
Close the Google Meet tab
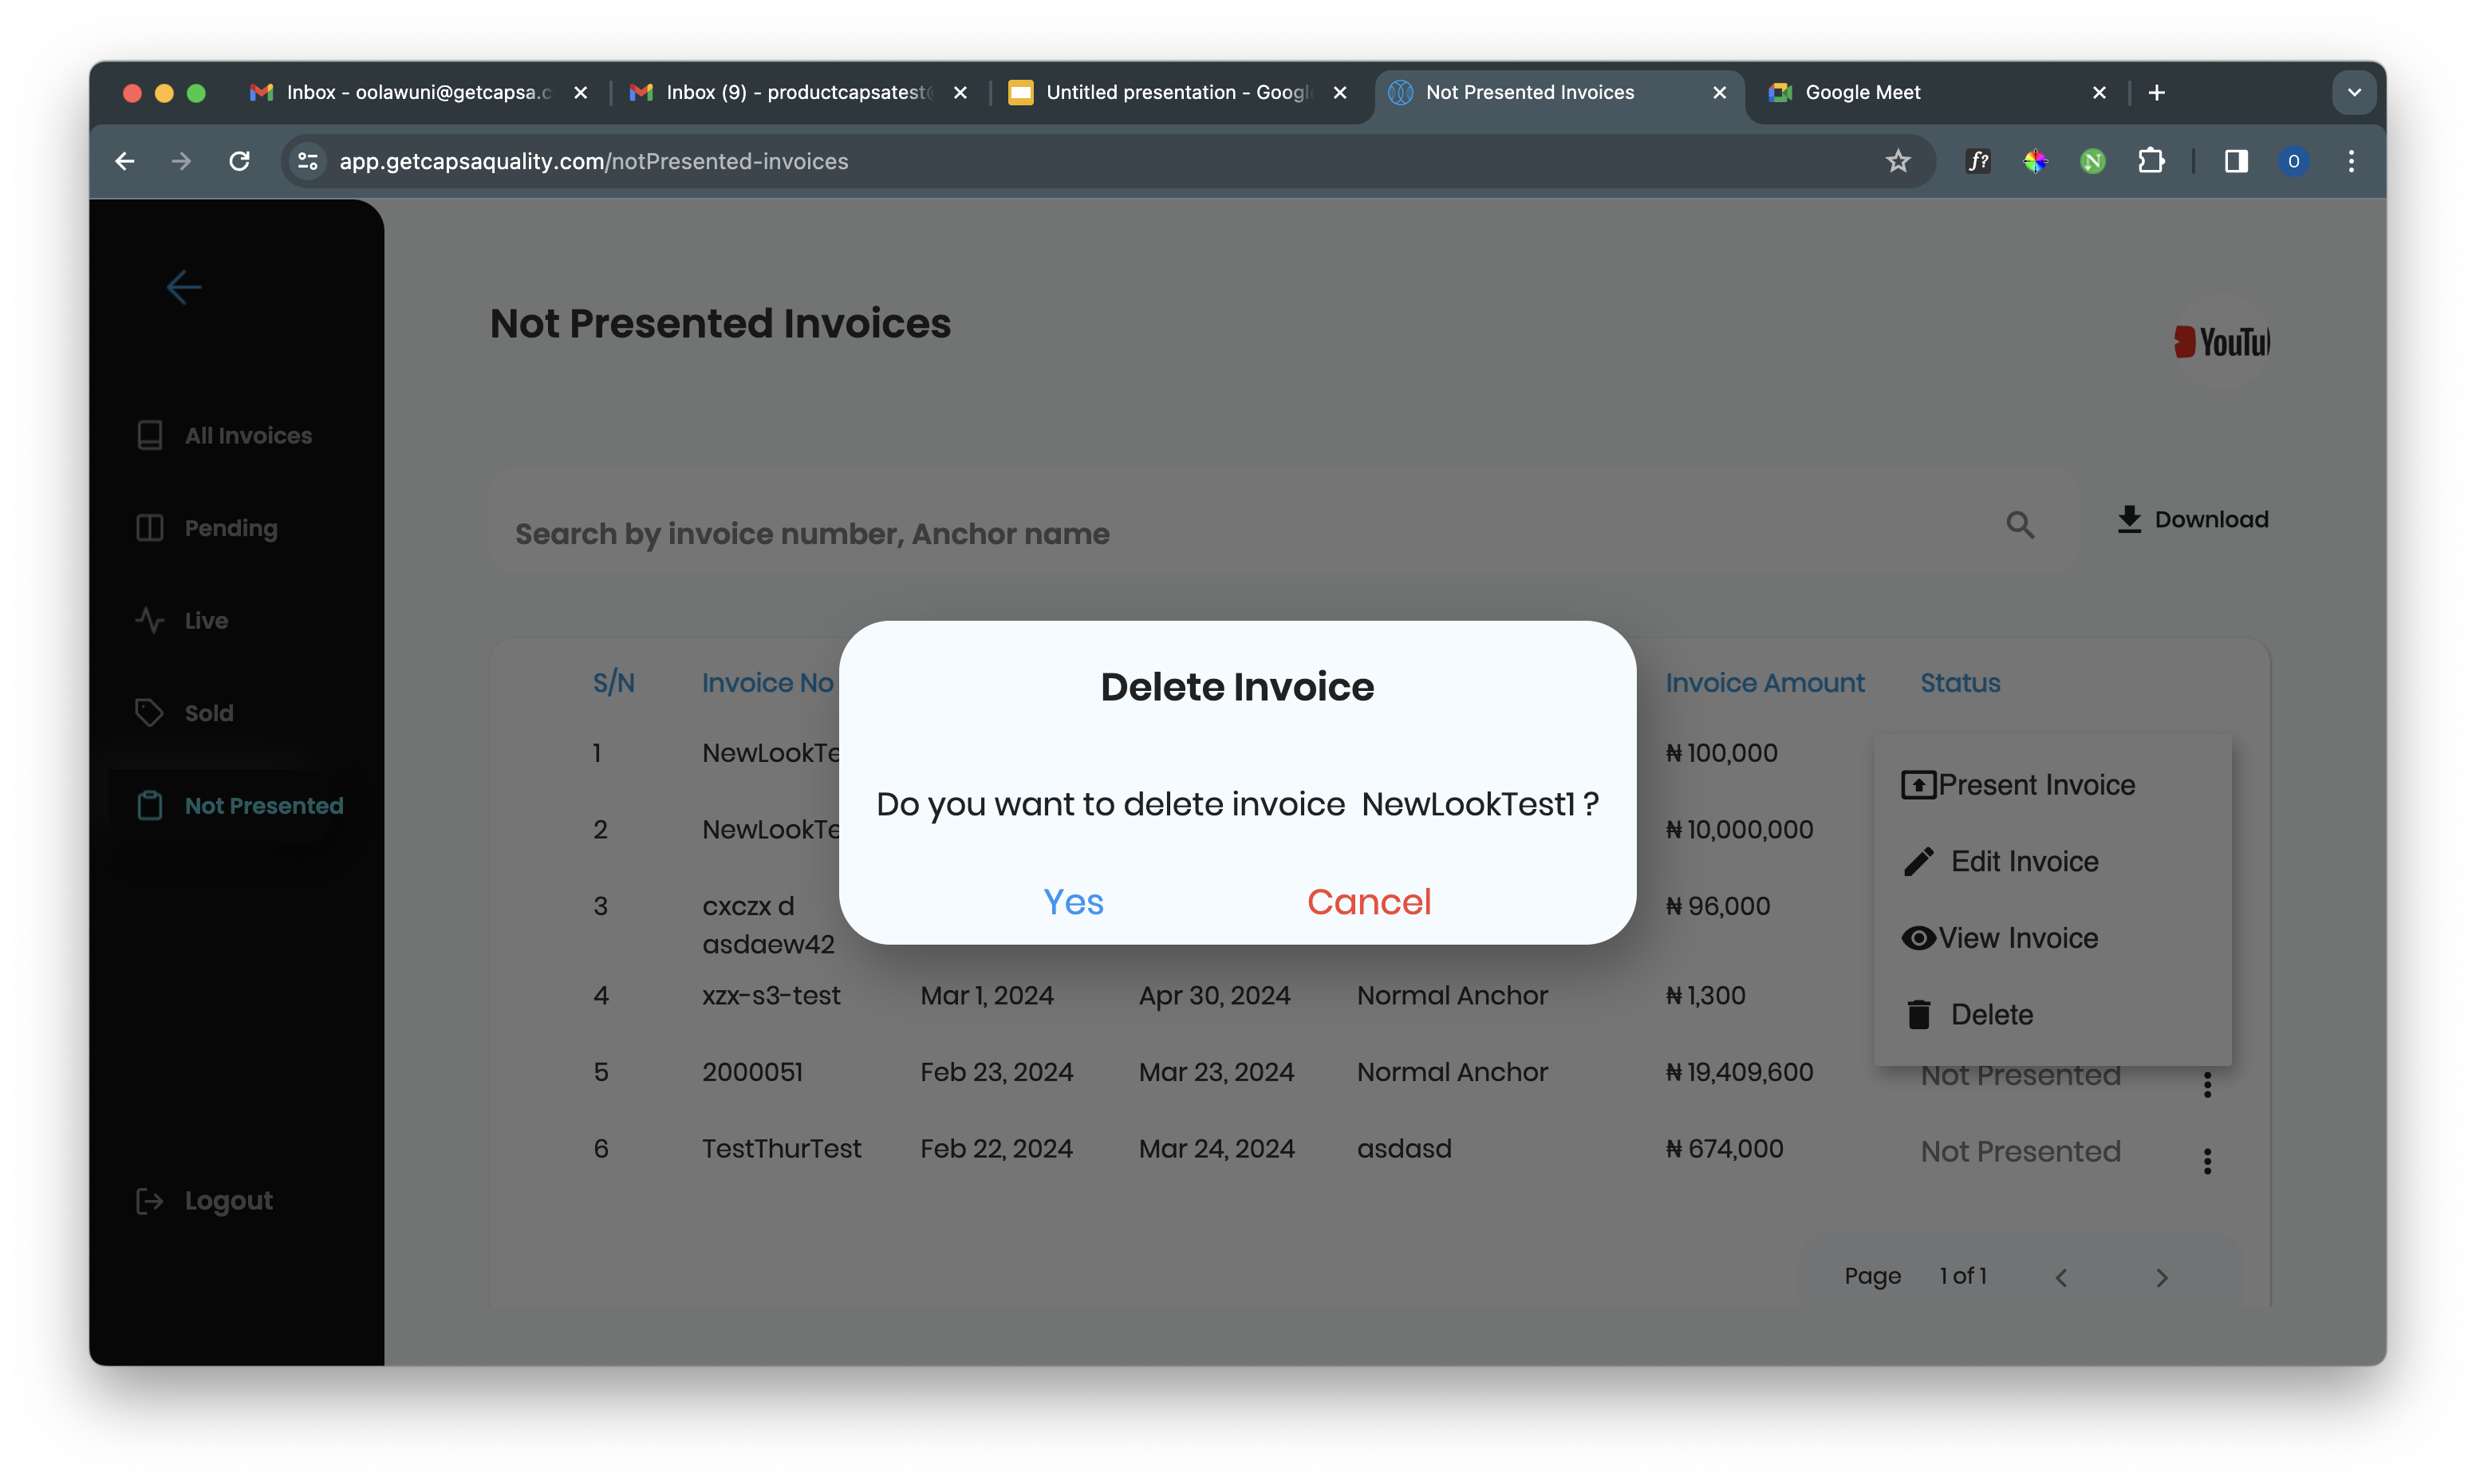[2099, 92]
